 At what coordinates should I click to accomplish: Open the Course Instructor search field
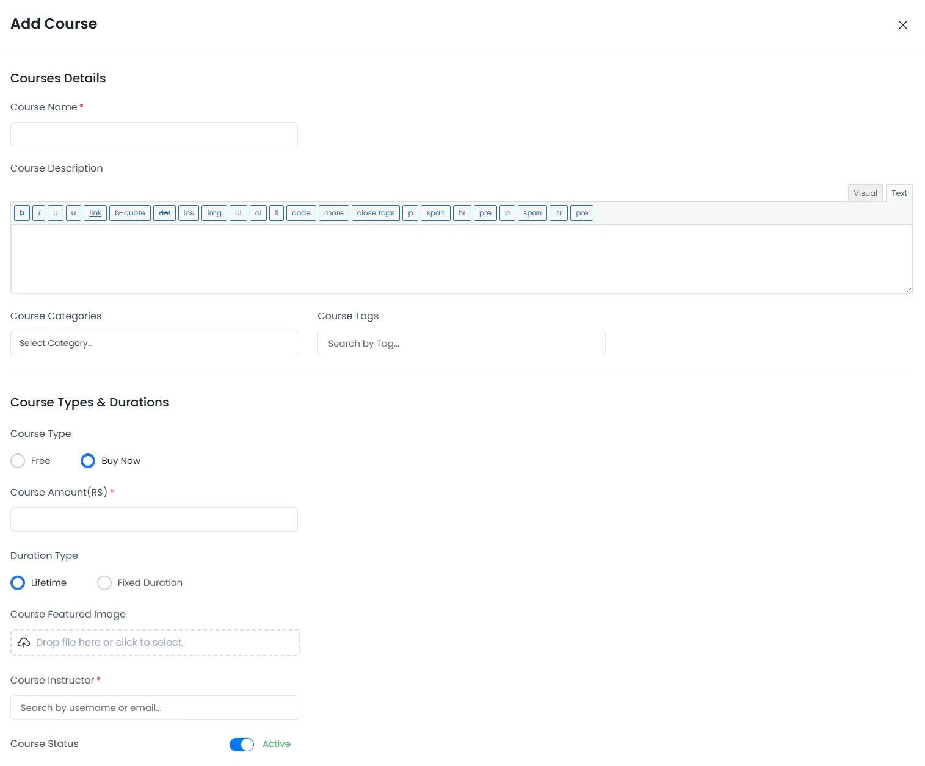[x=154, y=708]
